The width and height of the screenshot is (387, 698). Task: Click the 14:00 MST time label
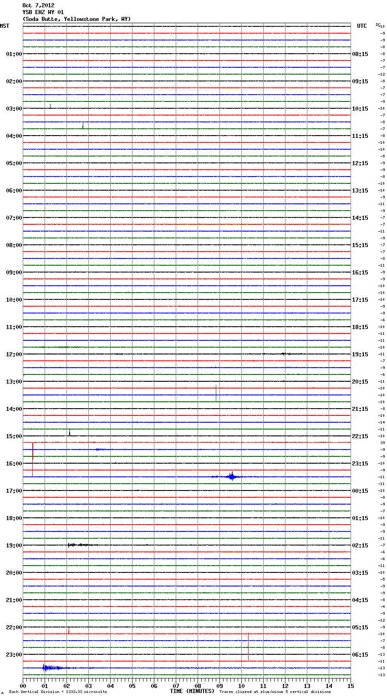coord(14,409)
